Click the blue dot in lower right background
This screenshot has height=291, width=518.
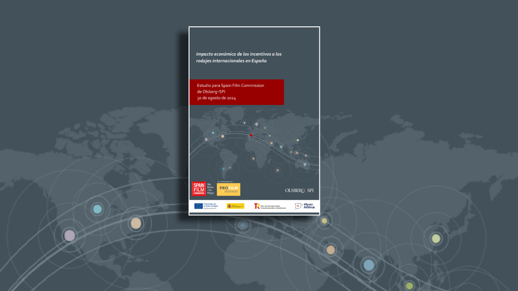(369, 265)
